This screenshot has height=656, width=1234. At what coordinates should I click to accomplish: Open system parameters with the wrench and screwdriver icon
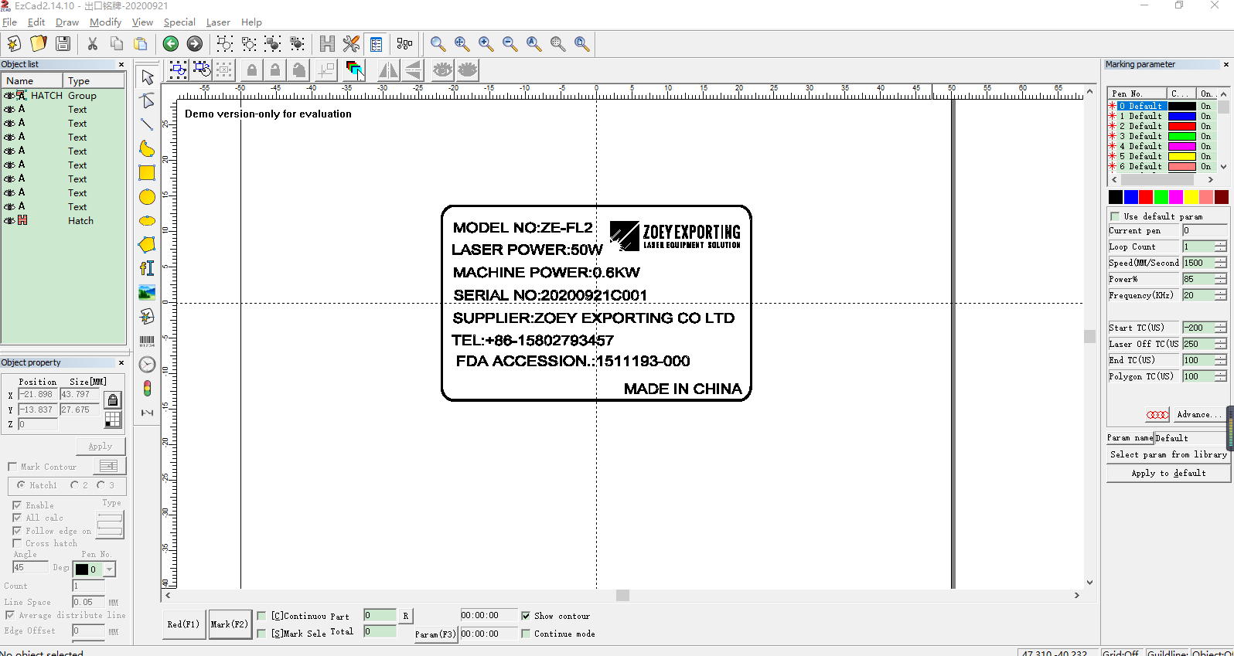pyautogui.click(x=351, y=44)
